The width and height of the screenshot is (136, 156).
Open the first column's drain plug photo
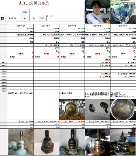coord(21,142)
